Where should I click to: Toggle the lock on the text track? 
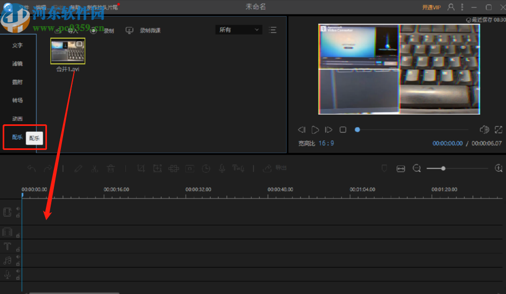[18, 249]
